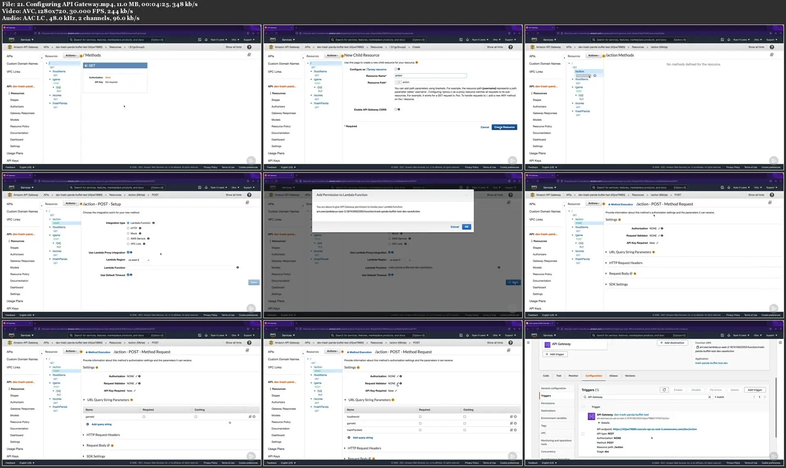Click info icon next to Mock integration type
This screenshot has width=786, height=468.
pyautogui.click(x=140, y=233)
